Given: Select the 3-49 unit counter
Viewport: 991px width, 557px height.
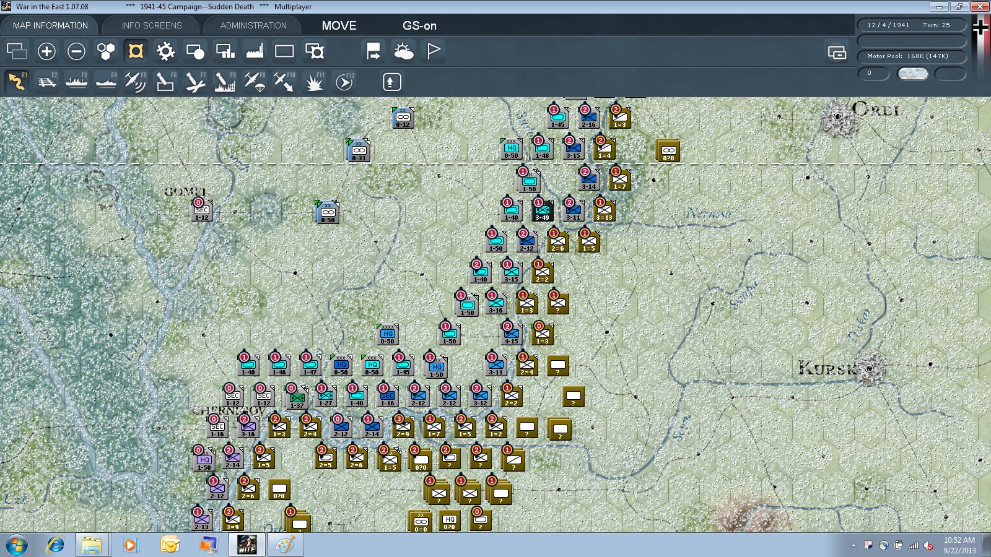Looking at the screenshot, I should (542, 210).
